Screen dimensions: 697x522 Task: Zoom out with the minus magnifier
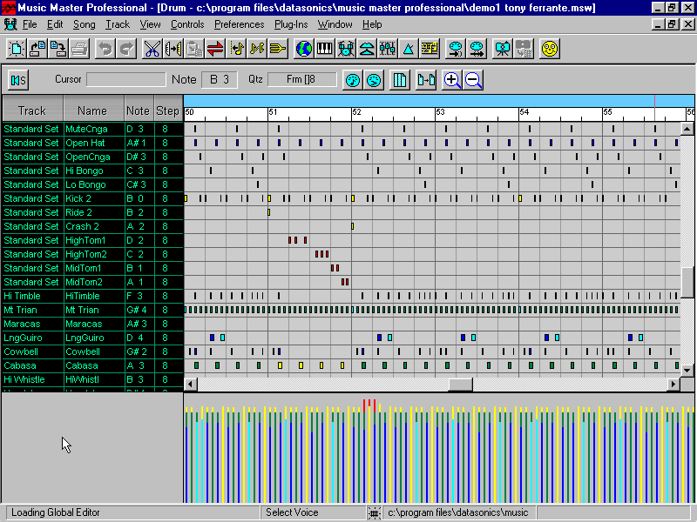tap(473, 80)
